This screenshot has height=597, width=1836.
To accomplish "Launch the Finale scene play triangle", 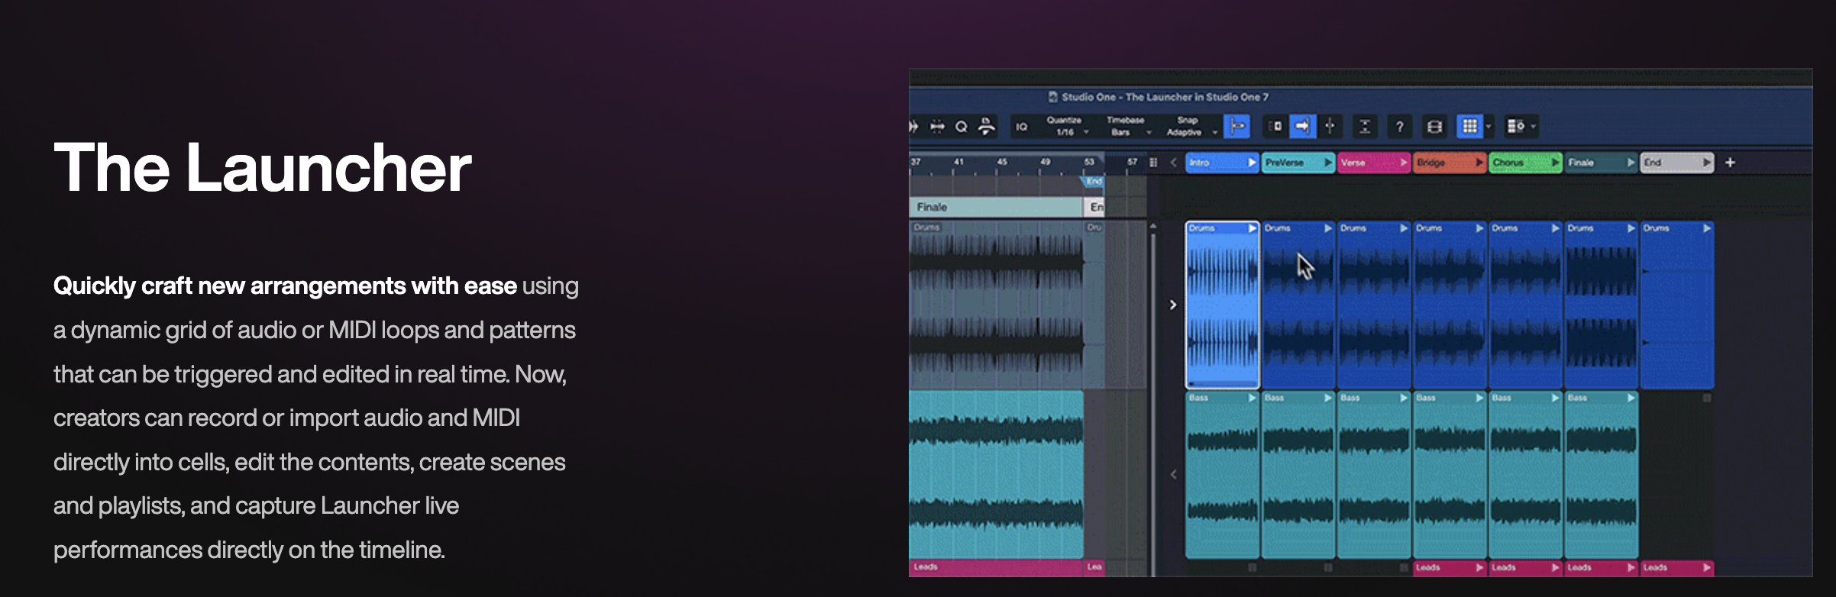I will (x=1631, y=163).
